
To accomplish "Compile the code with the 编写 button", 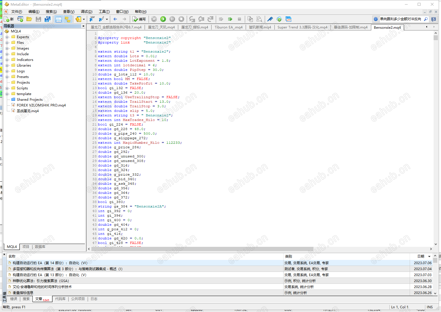I will pyautogui.click(x=139, y=19).
